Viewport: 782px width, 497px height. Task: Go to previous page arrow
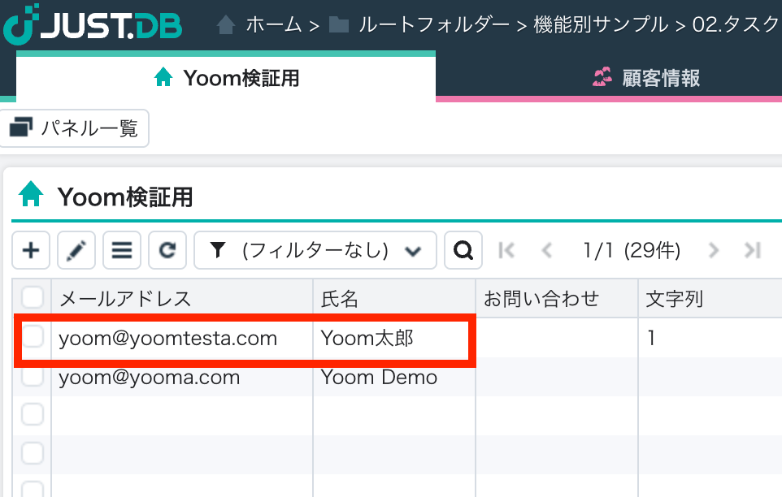coord(547,250)
